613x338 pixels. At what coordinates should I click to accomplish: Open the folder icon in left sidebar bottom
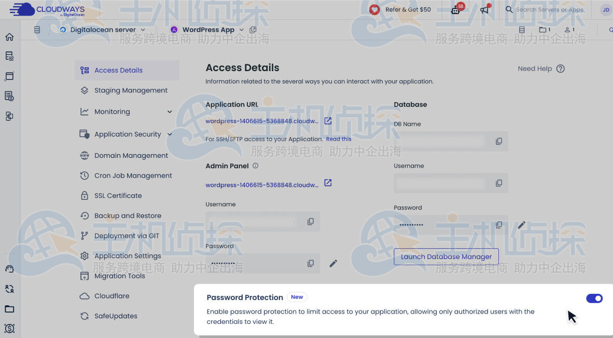(x=9, y=308)
